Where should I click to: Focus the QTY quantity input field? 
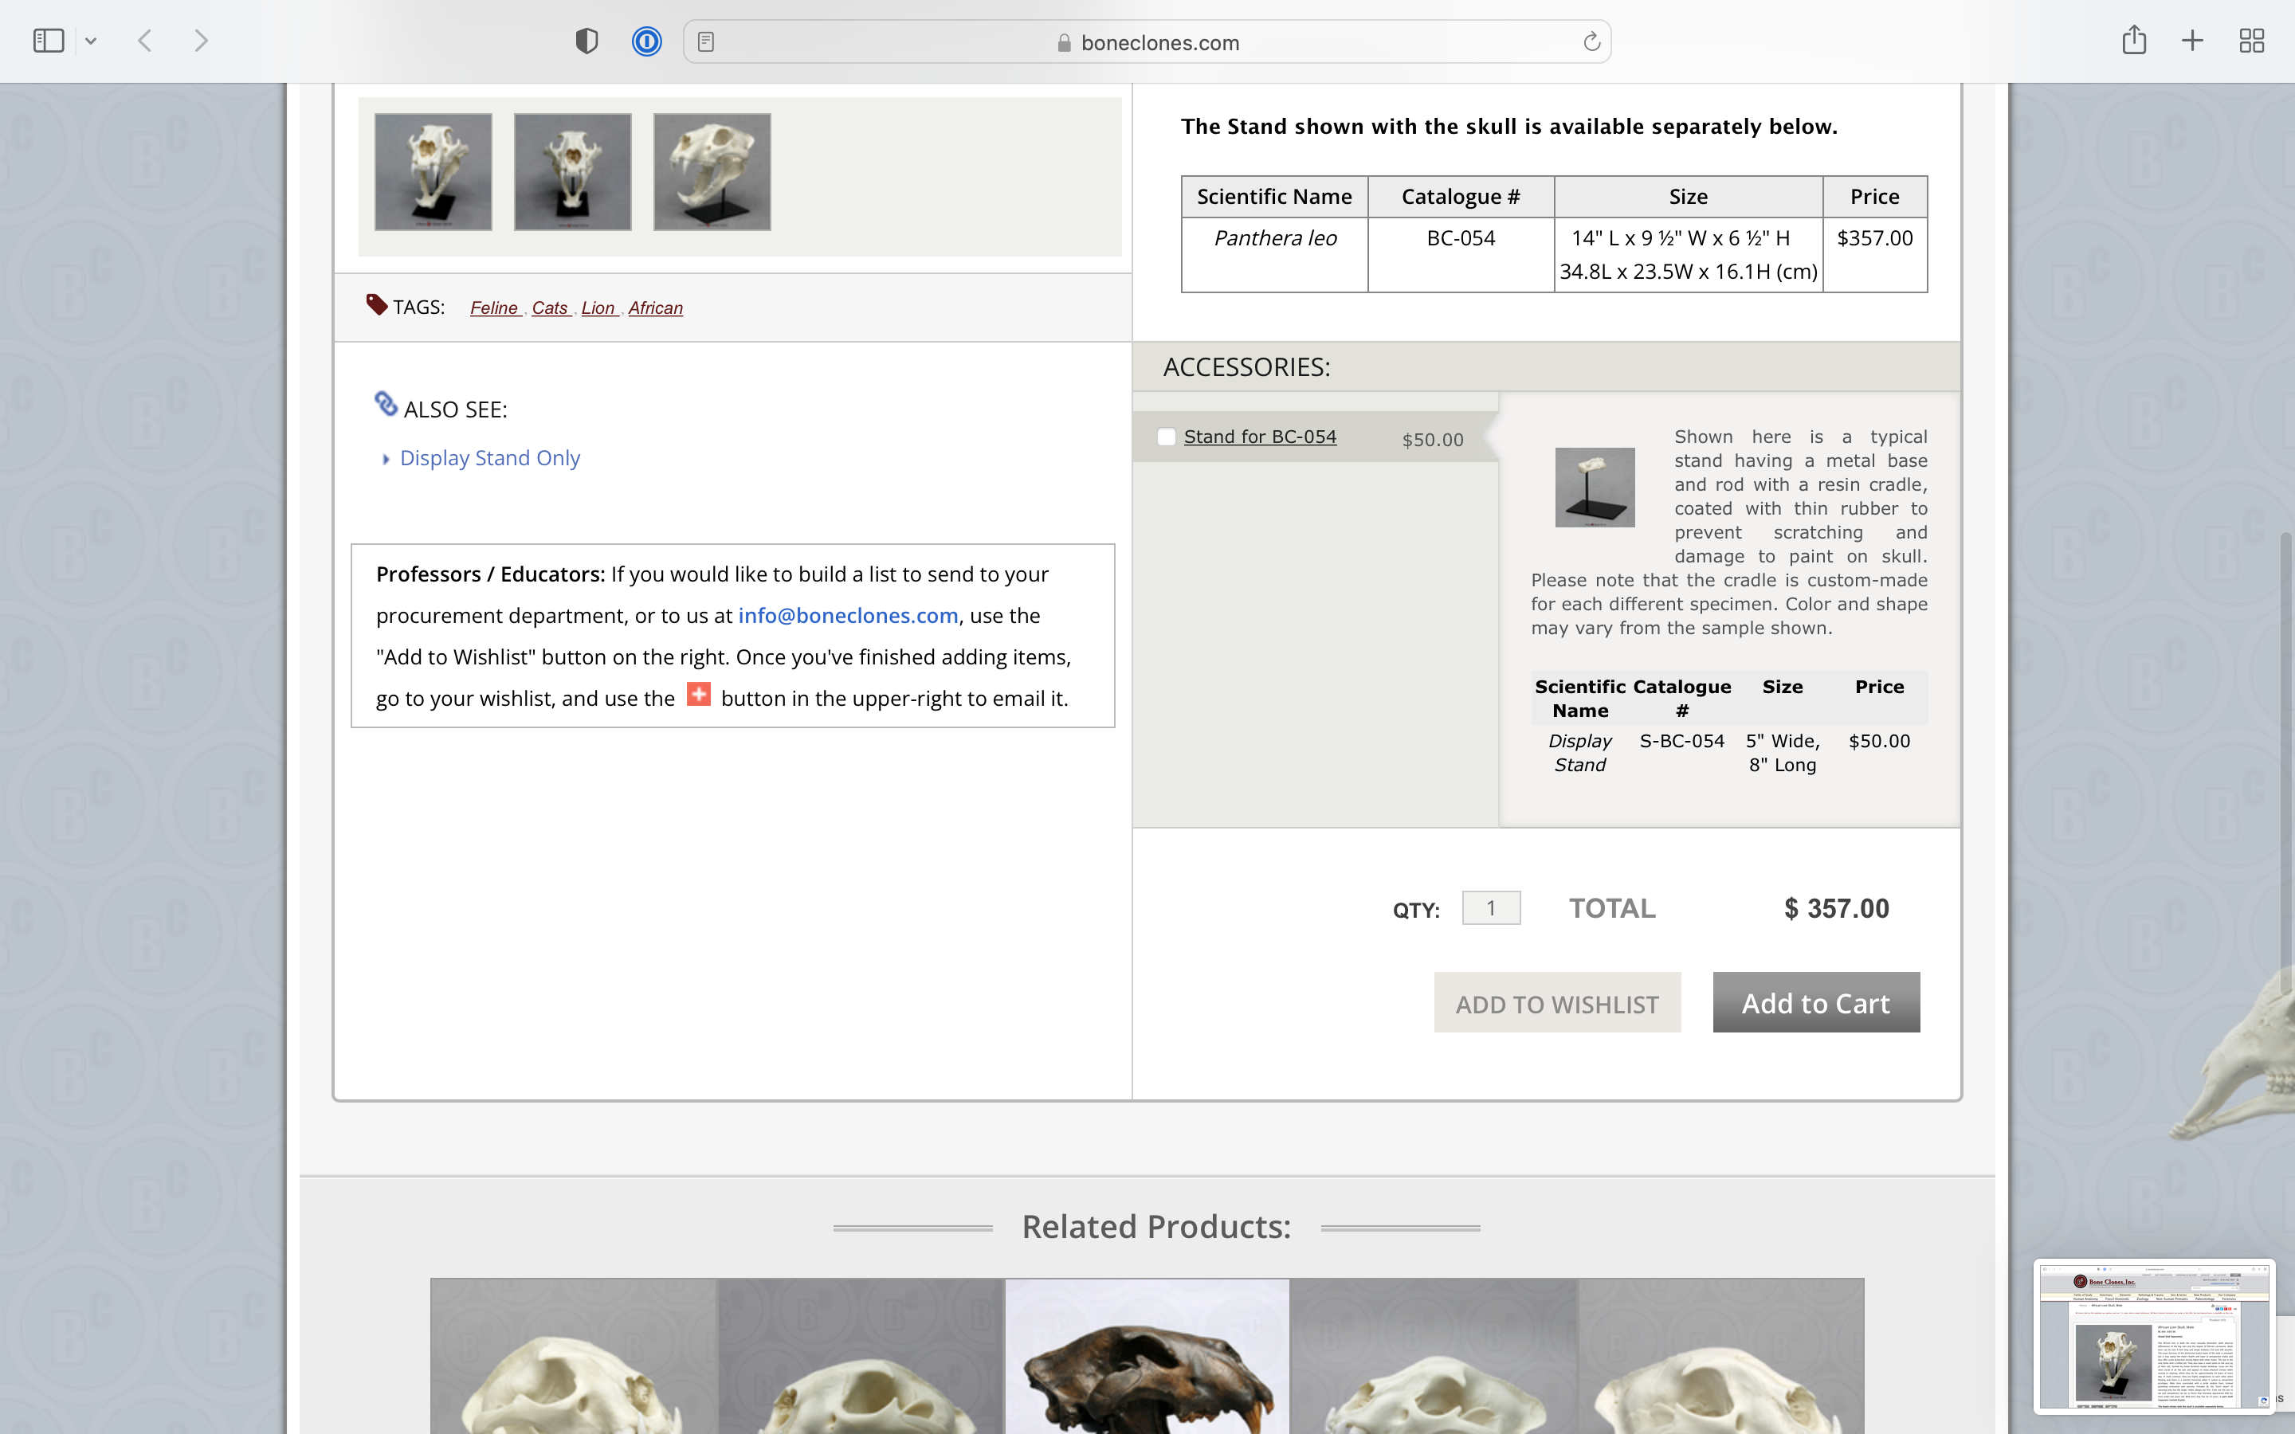coord(1491,907)
